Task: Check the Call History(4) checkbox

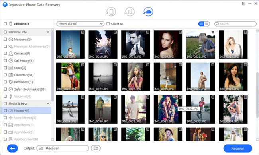Action: [5, 61]
